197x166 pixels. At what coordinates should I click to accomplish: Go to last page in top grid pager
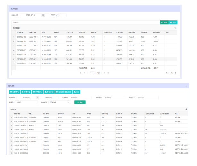(x=108, y=73)
